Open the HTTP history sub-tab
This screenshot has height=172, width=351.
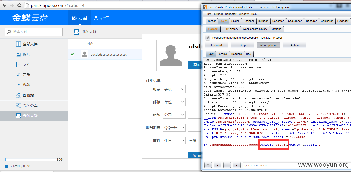tap(230, 29)
